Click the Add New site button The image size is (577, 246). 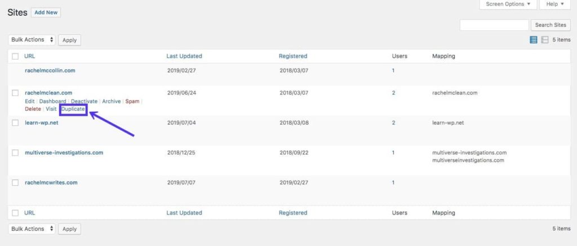(x=46, y=12)
